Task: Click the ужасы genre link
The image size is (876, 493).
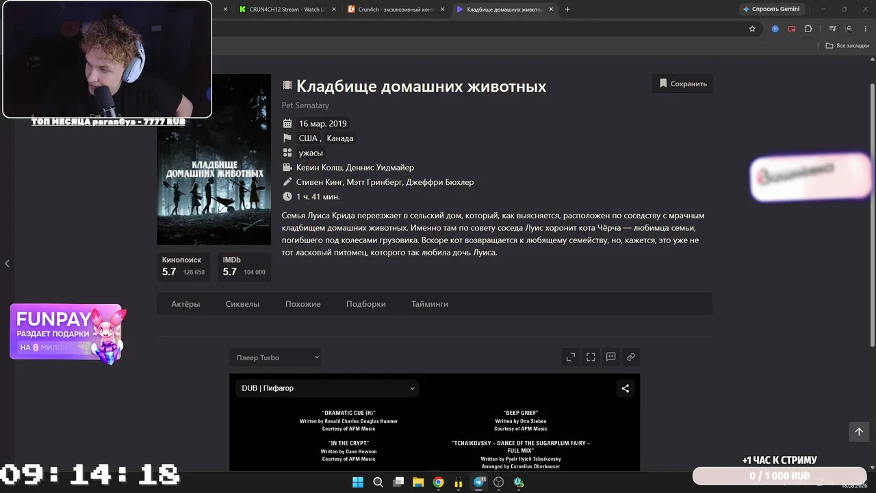Action: tap(311, 153)
